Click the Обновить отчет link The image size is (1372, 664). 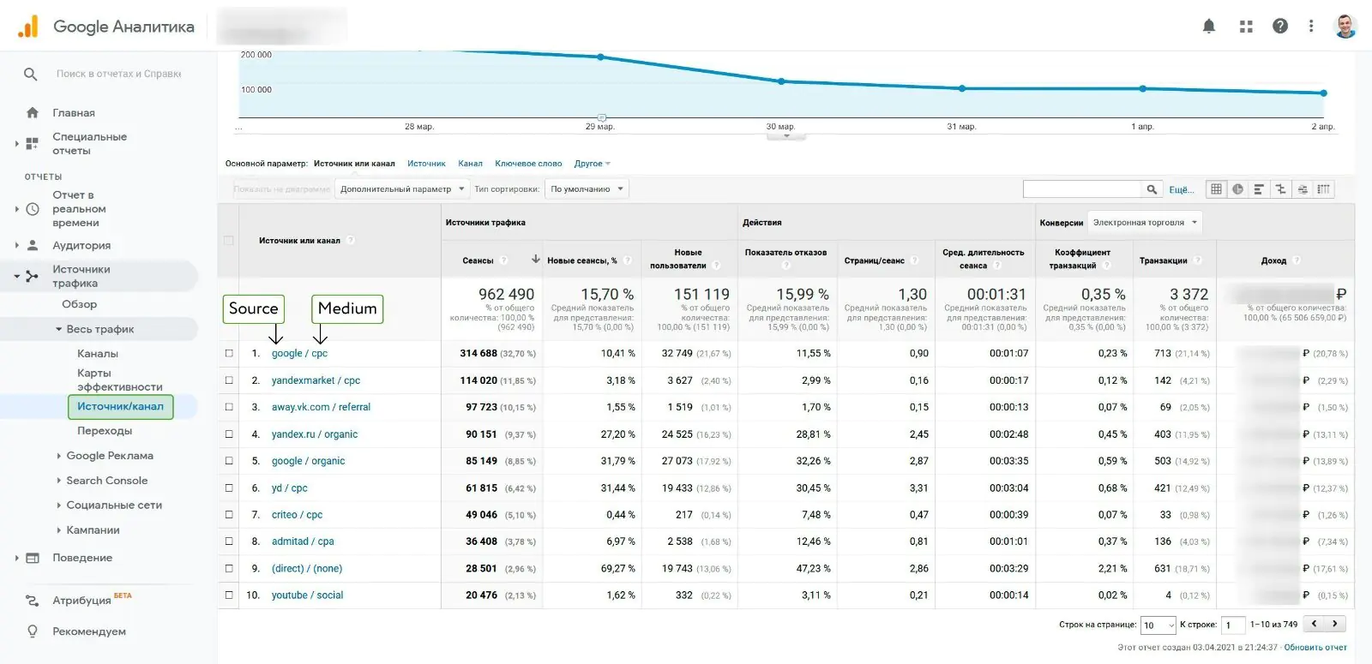(x=1315, y=648)
